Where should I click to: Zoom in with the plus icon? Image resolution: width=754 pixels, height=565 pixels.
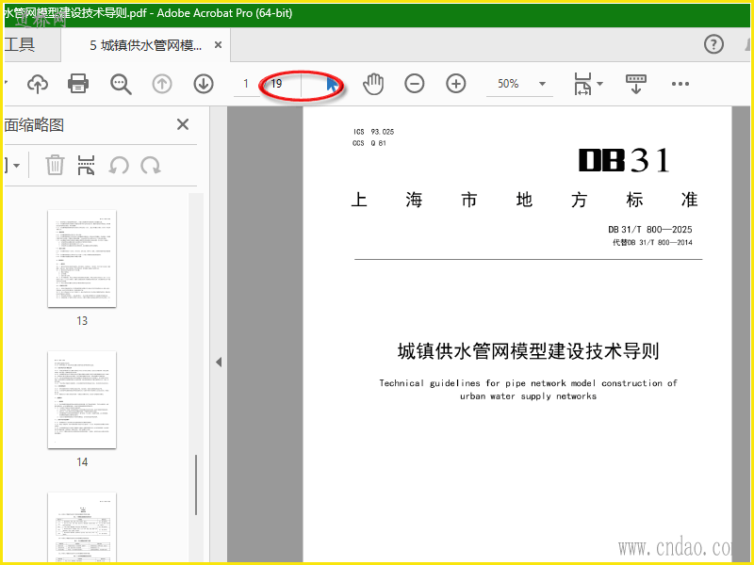click(456, 84)
